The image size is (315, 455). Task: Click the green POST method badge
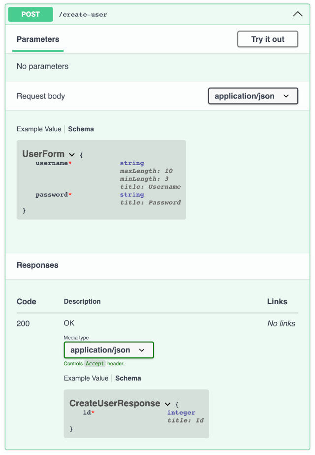point(31,14)
